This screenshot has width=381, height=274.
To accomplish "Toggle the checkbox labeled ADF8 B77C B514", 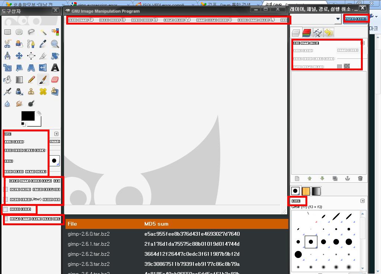I will pyautogui.click(x=6, y=219).
